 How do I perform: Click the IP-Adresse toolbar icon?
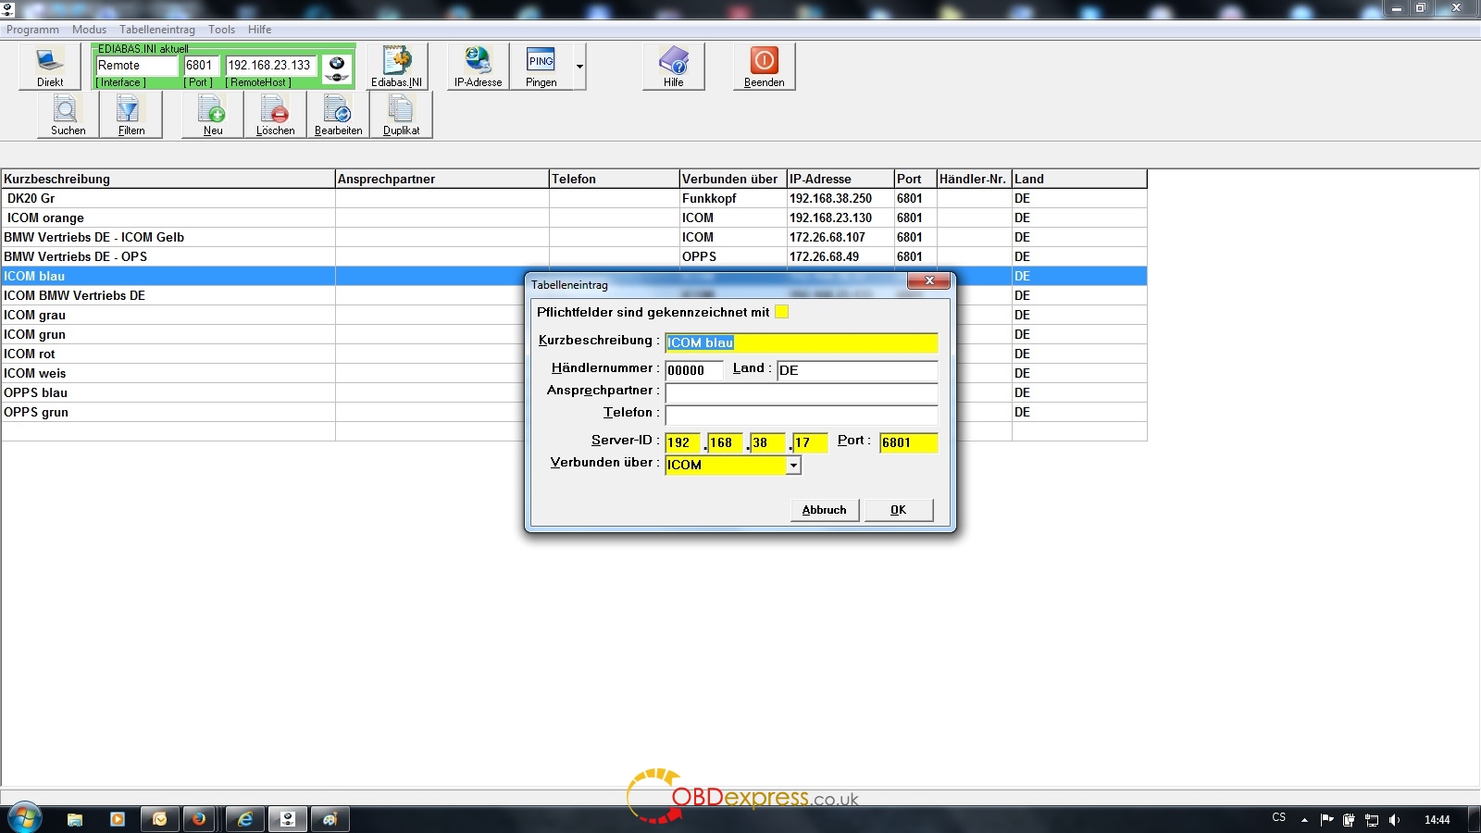click(x=478, y=67)
